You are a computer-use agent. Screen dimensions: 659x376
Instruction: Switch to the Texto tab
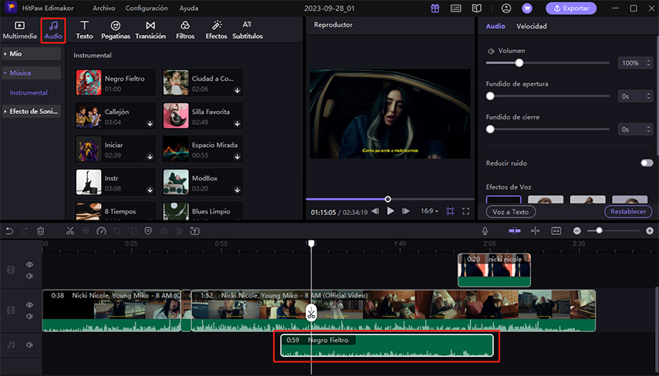pos(85,30)
